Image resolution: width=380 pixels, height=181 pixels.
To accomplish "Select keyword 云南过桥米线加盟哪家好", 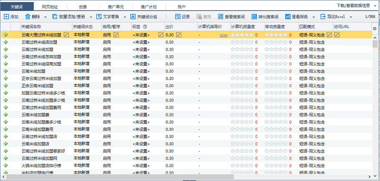I will click(43, 151).
